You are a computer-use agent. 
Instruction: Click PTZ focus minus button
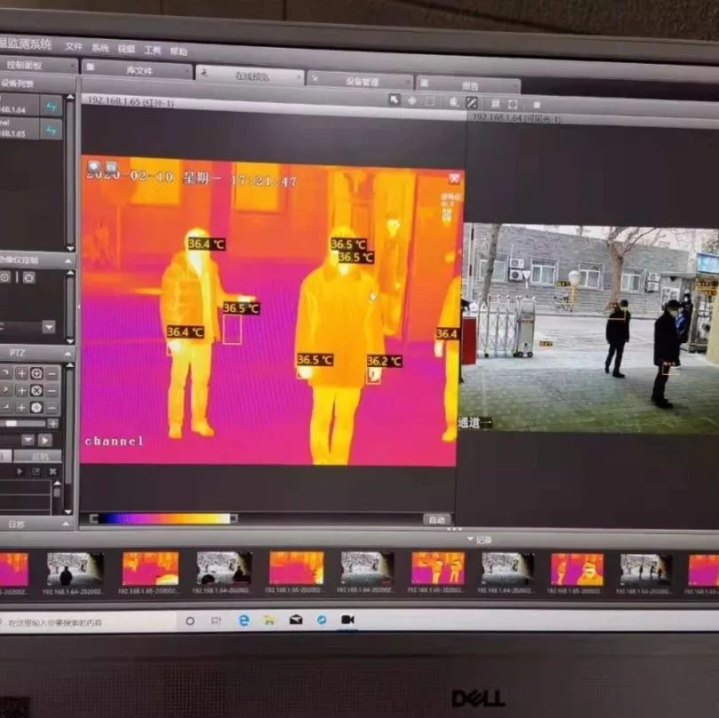[52, 391]
